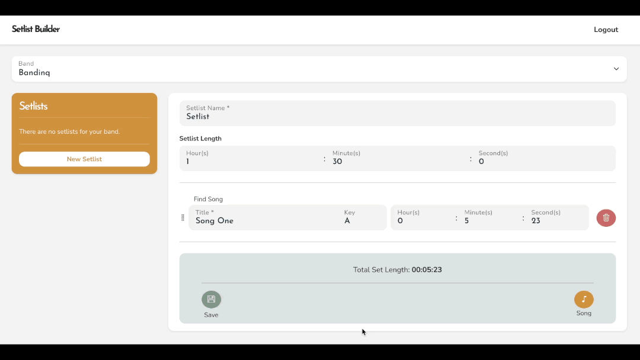Edit the Setlist Name field
Screen dimensions: 640x360
pyautogui.click(x=397, y=113)
